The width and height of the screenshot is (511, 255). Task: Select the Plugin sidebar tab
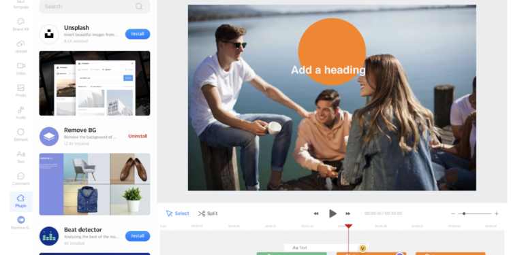tap(21, 201)
